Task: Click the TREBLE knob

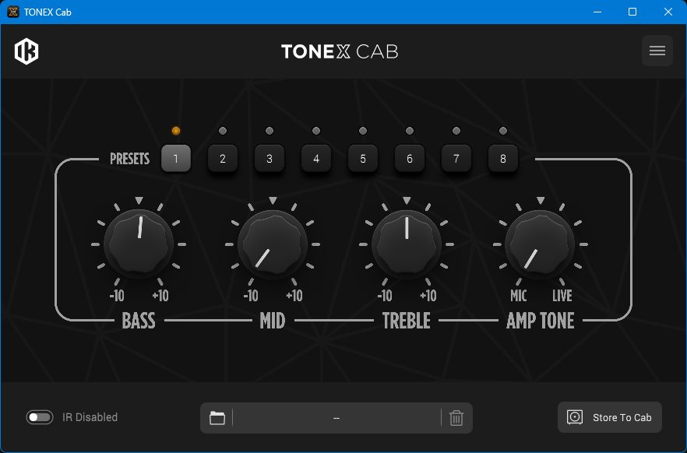Action: [x=407, y=244]
